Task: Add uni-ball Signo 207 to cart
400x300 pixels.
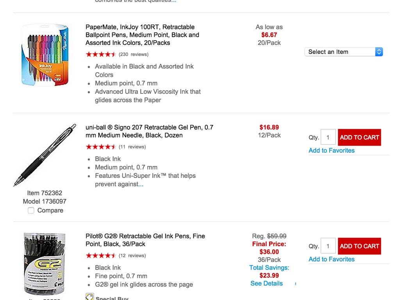Action: pyautogui.click(x=359, y=137)
